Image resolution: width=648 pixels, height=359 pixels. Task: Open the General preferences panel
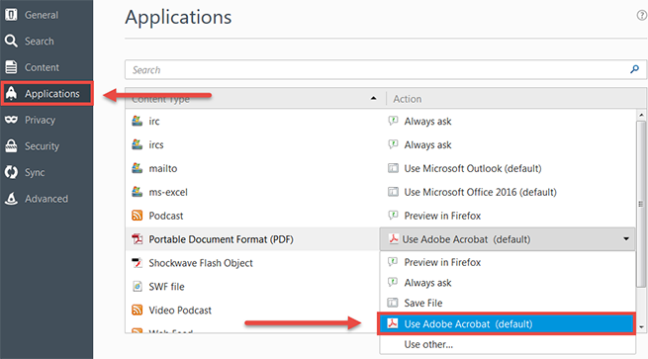[x=46, y=15]
